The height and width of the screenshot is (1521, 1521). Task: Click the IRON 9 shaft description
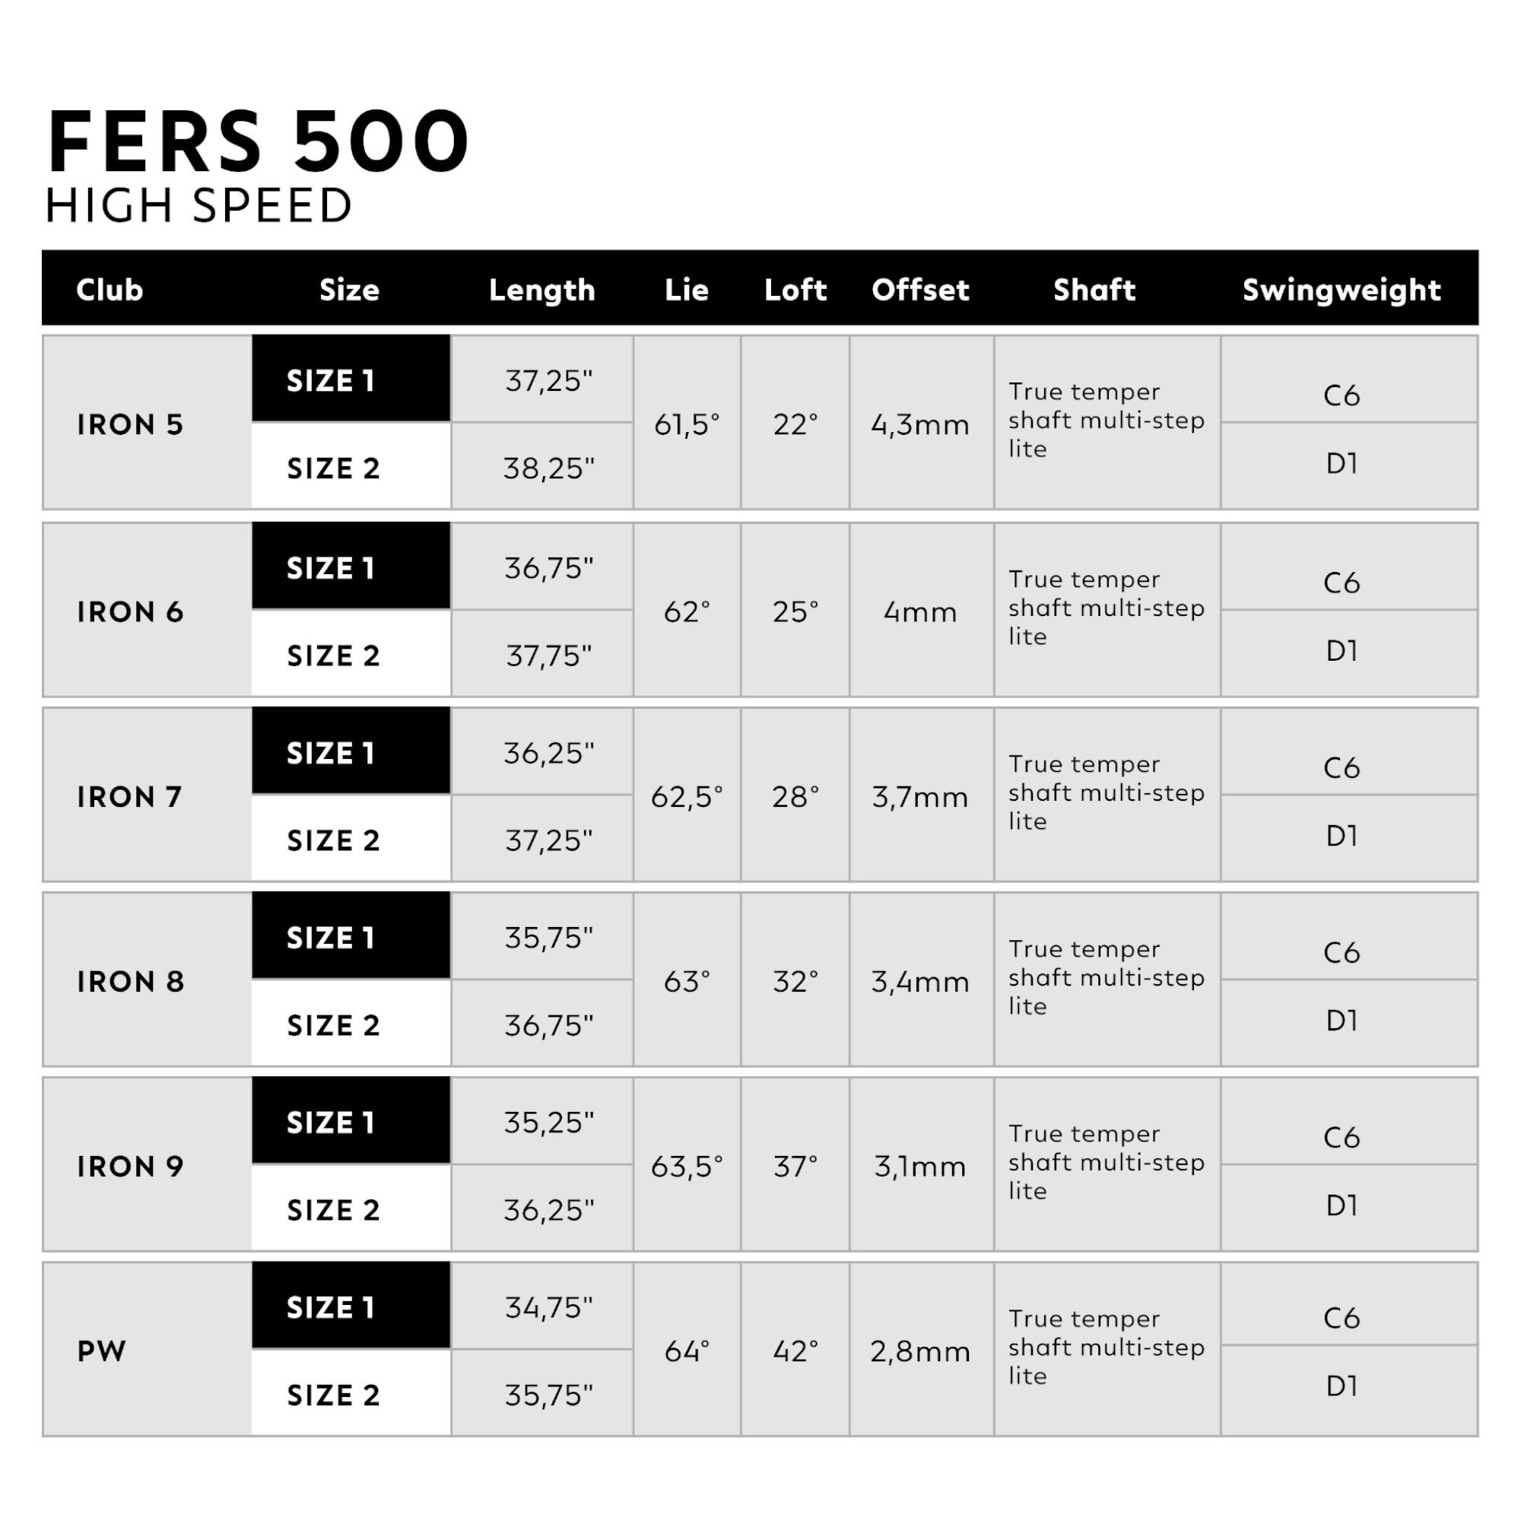(1105, 1162)
